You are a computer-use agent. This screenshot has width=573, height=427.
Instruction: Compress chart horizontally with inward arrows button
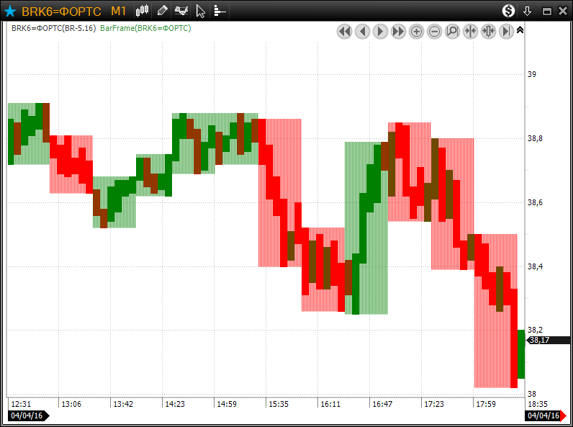[x=470, y=31]
